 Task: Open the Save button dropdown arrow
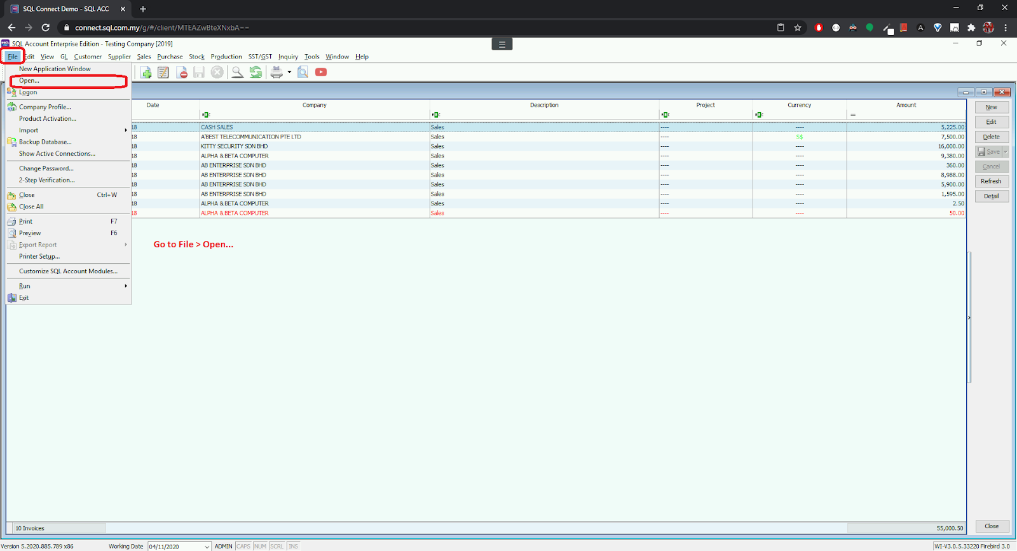tap(1006, 152)
